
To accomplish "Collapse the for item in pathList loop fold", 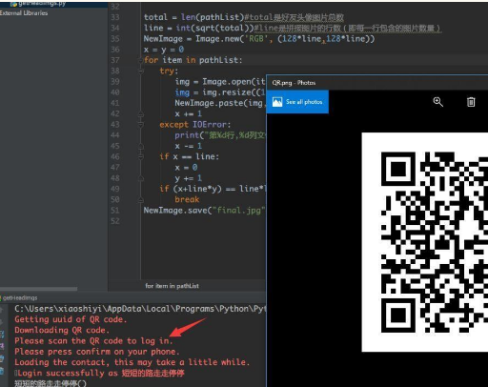I will [x=141, y=60].
